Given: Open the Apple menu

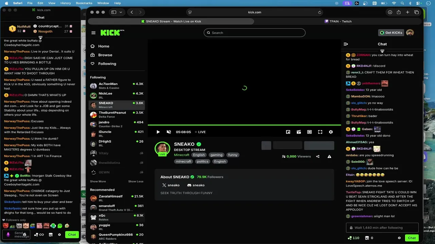Looking at the screenshot, I should pyautogui.click(x=6, y=3).
